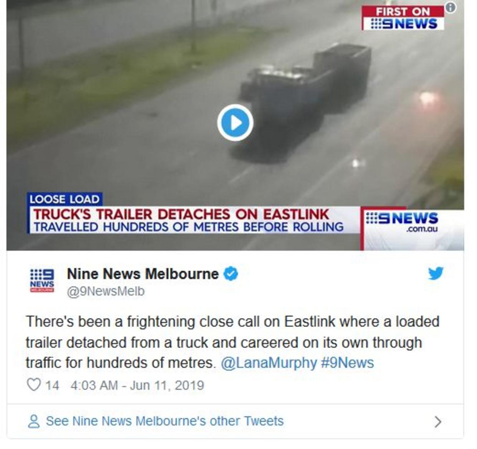Play the truck trailer video
This screenshot has width=477, height=449.
pyautogui.click(x=235, y=123)
